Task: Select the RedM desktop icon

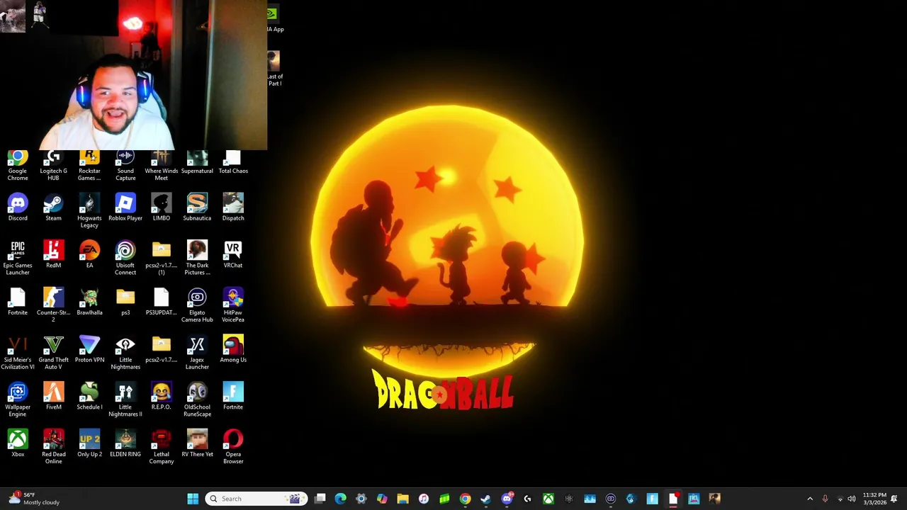Action: click(x=53, y=254)
